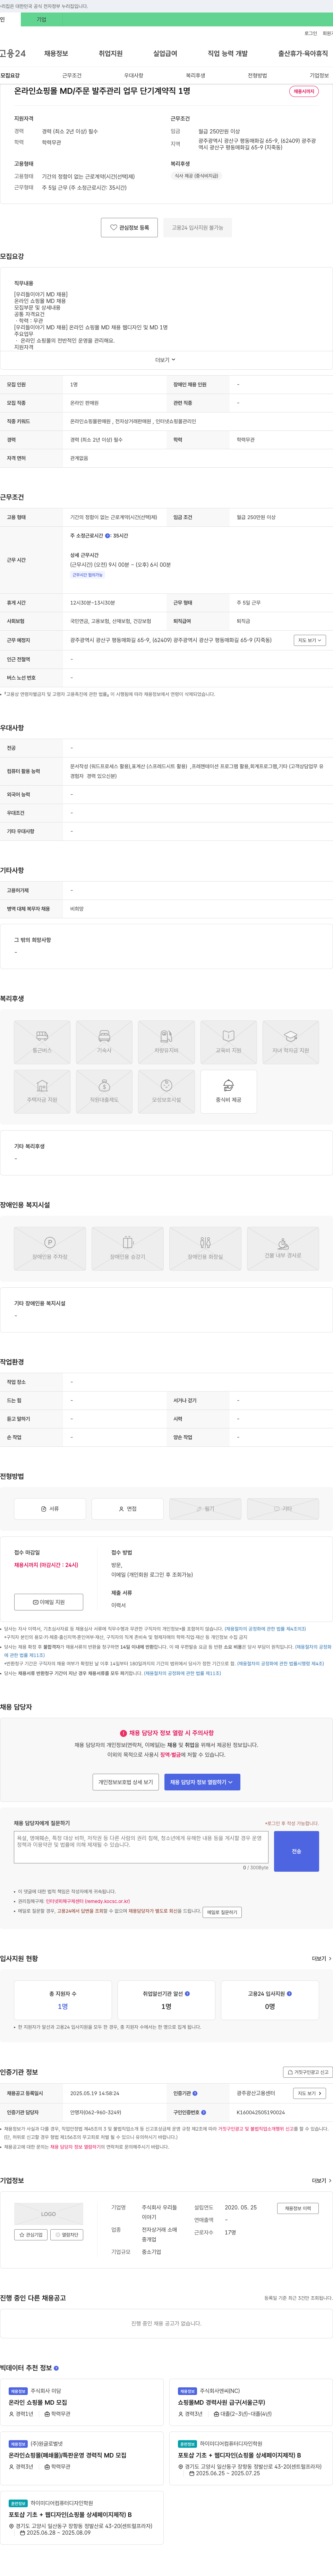Click the 기숙사 benefit icon
Image resolution: width=333 pixels, height=2576 pixels.
[104, 1042]
